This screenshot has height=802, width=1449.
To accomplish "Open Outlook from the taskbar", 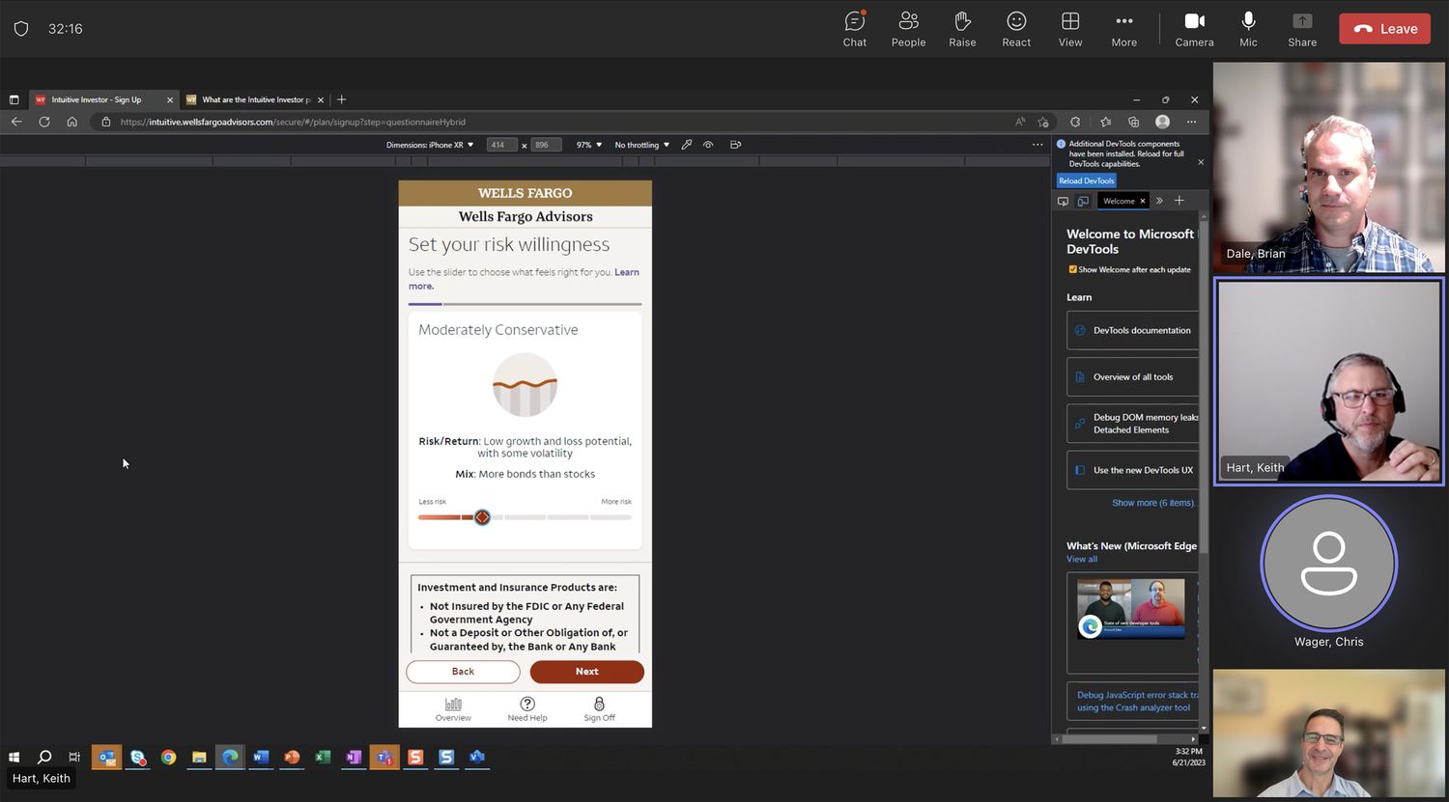I will pyautogui.click(x=106, y=758).
